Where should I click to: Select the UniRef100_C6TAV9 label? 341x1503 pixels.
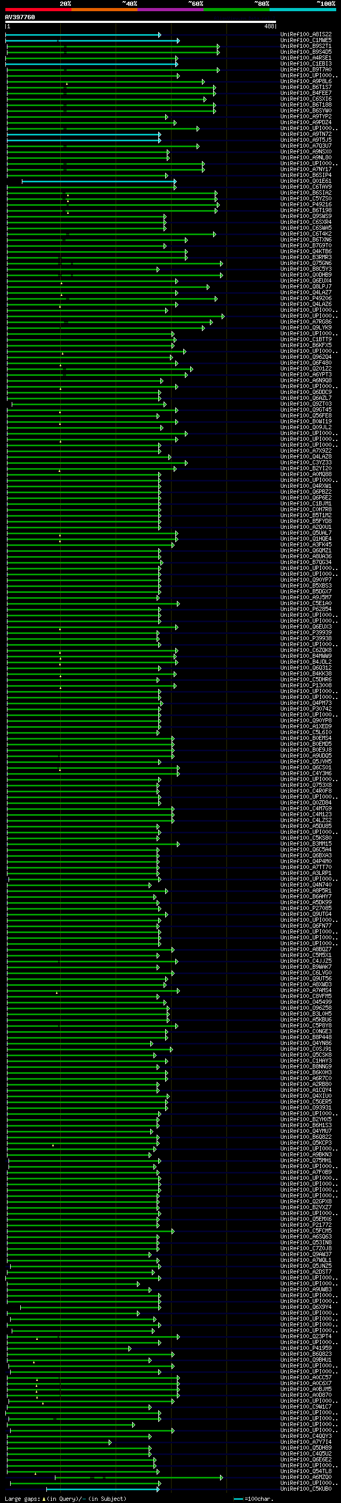(x=306, y=187)
